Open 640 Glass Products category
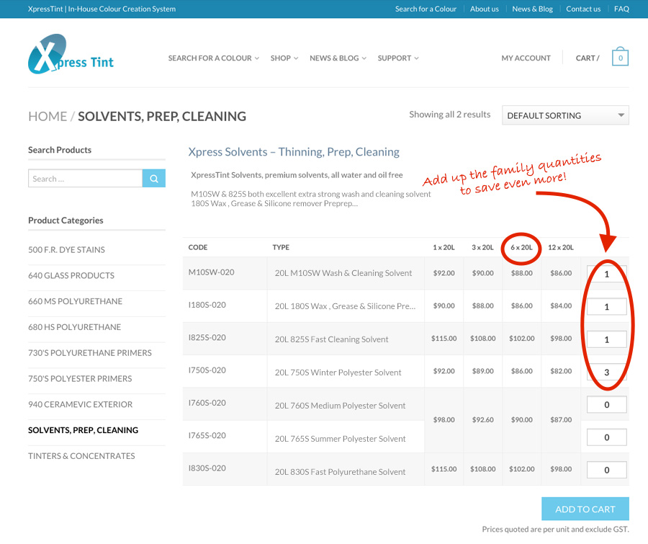 pyautogui.click(x=71, y=275)
